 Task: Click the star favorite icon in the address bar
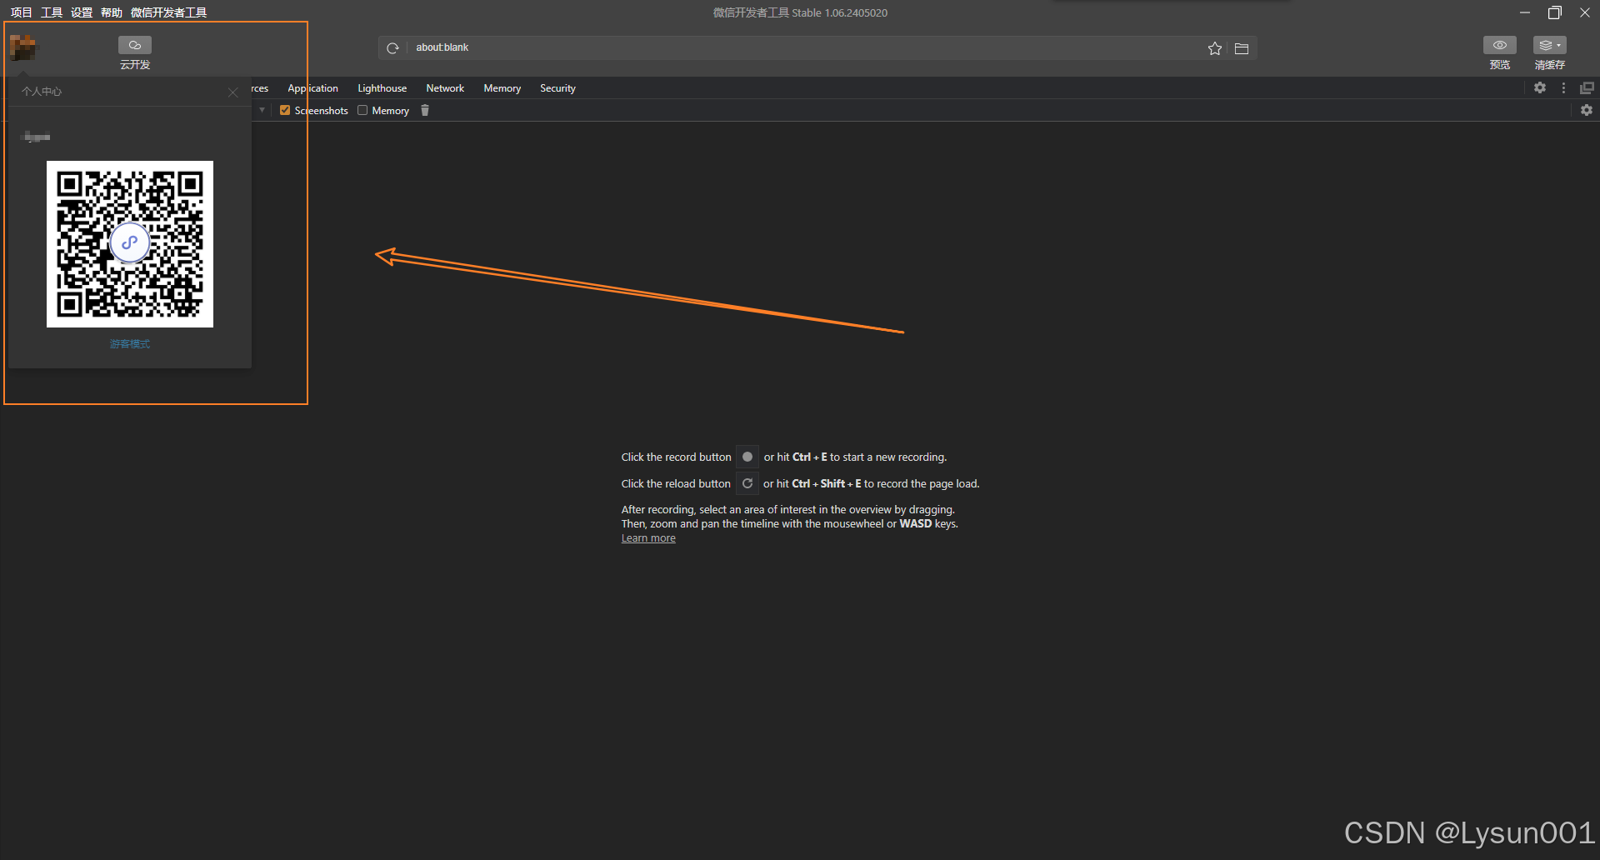coord(1215,48)
